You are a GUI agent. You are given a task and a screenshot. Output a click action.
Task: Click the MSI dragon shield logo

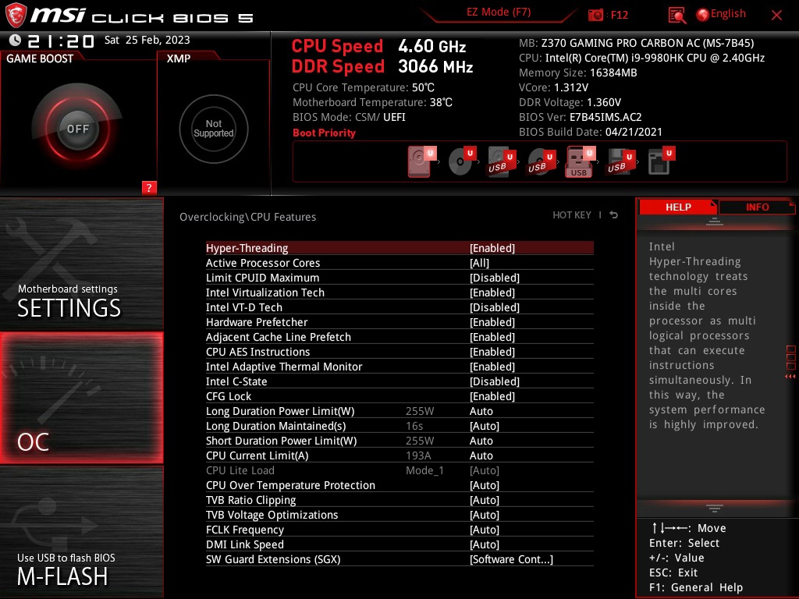pyautogui.click(x=16, y=16)
